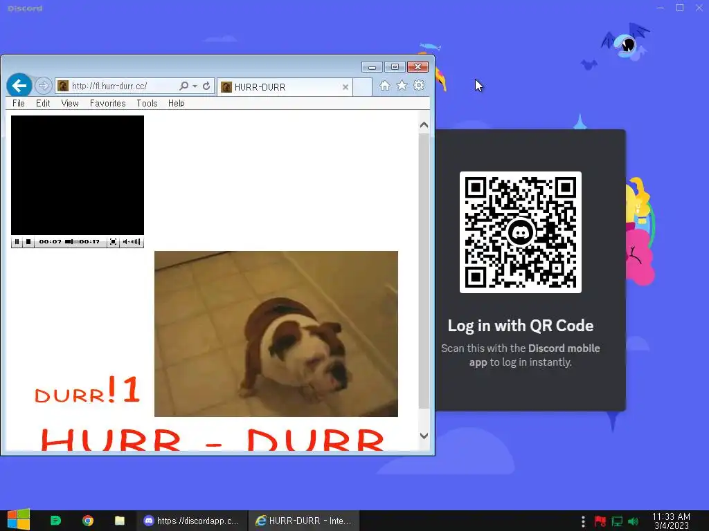Click the vertical scrollbar thumb in IE

coord(424,271)
